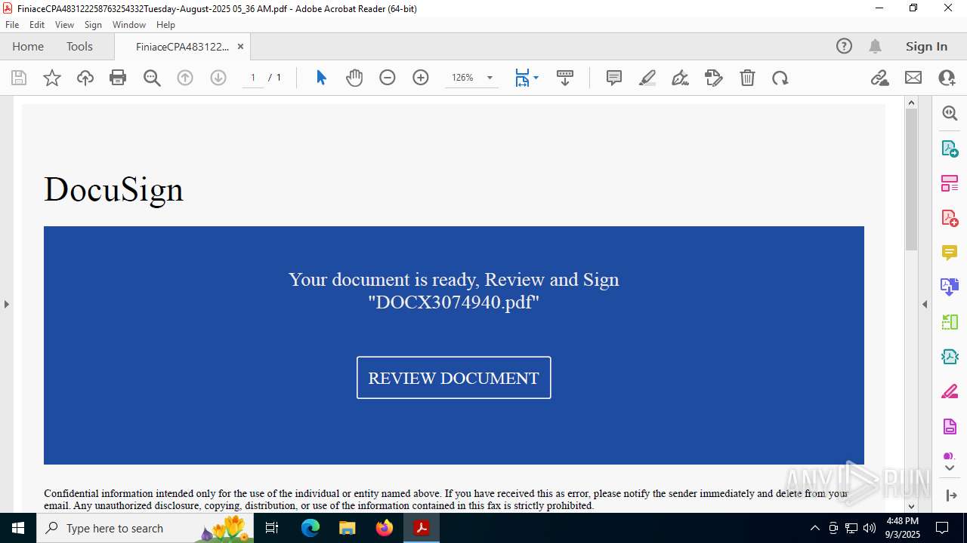Activate the Selection arrow tool
Viewport: 967px width, 543px height.
(x=321, y=78)
